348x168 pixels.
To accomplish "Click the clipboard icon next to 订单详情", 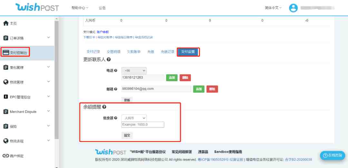I will point(6,38).
